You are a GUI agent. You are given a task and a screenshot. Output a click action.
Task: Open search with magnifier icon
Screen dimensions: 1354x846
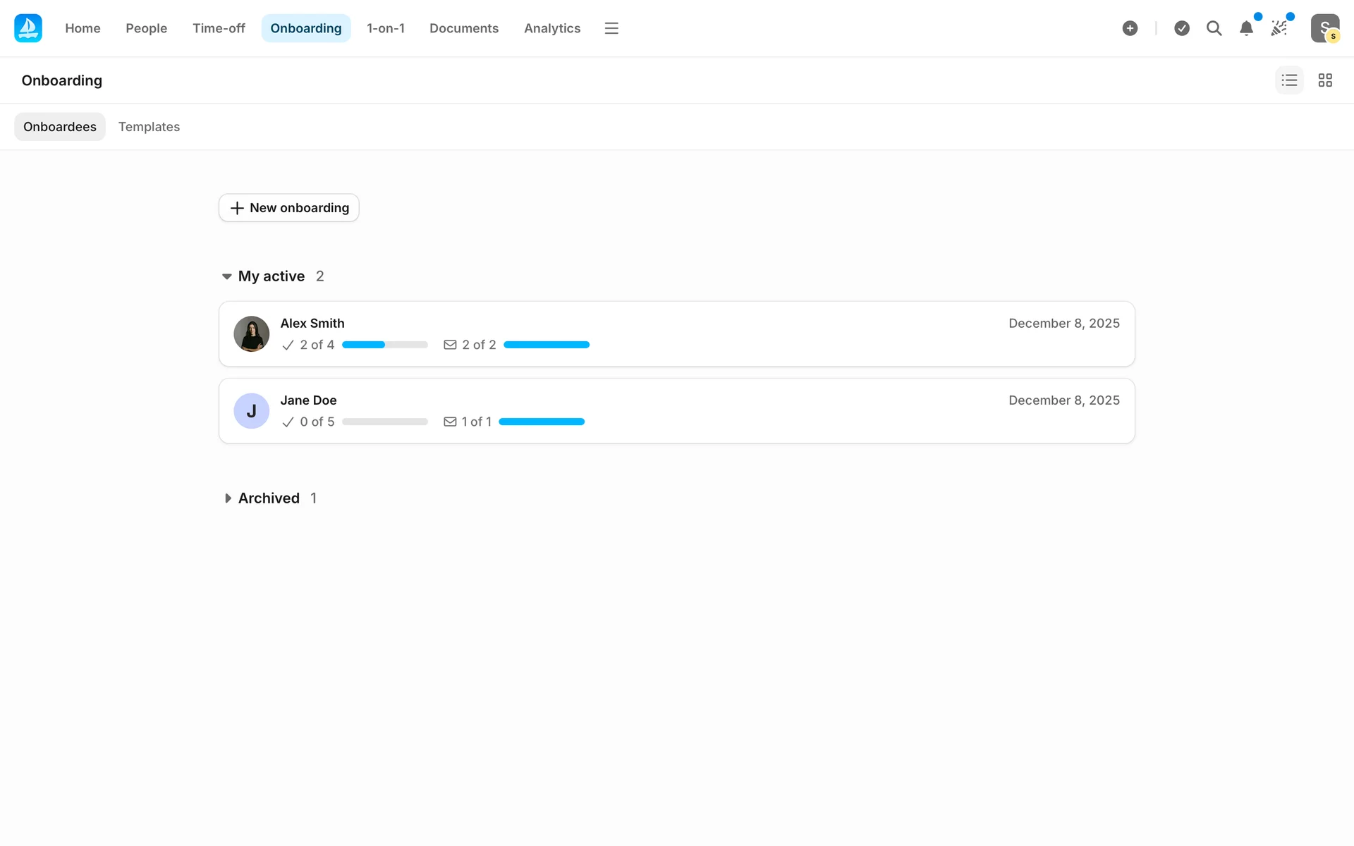1214,28
